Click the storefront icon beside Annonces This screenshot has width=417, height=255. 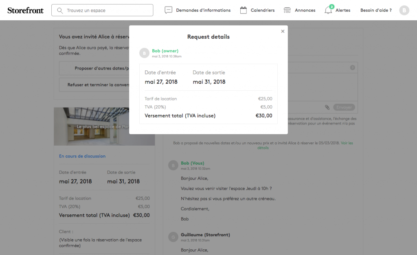click(287, 10)
